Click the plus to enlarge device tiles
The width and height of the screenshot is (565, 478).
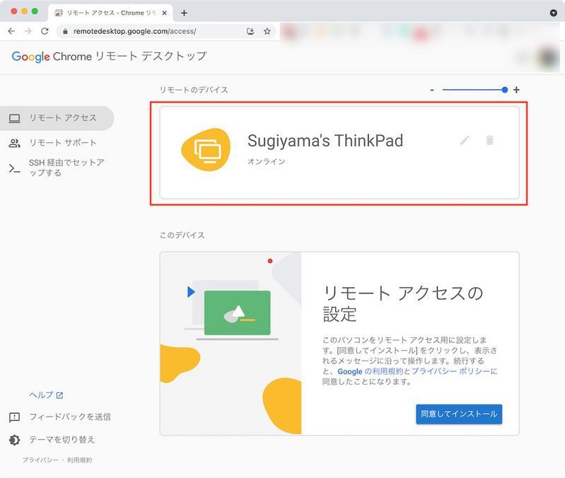tap(516, 90)
